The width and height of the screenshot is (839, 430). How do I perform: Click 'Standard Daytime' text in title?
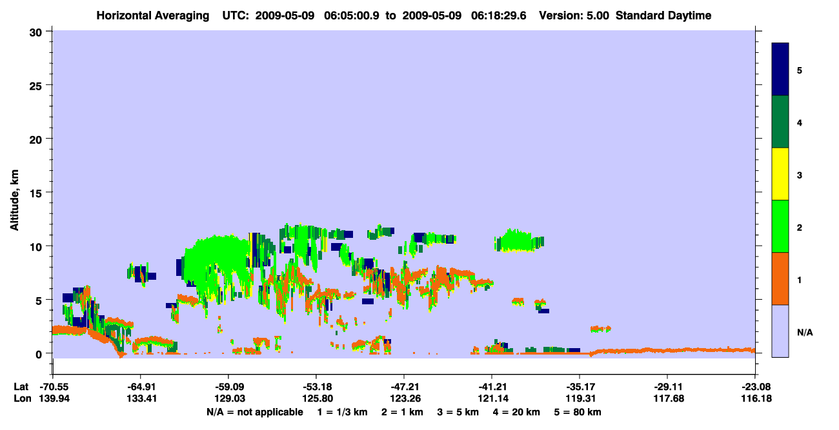pyautogui.click(x=664, y=15)
